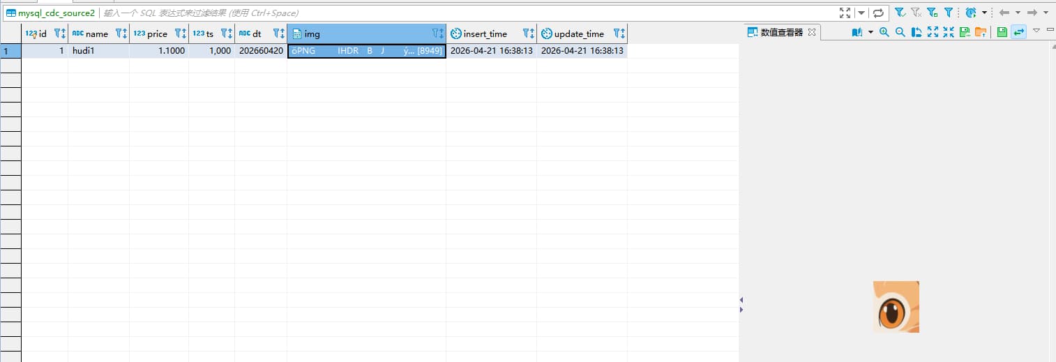The height and width of the screenshot is (362, 1056).
Task: Click the update_time column header
Action: pos(578,33)
